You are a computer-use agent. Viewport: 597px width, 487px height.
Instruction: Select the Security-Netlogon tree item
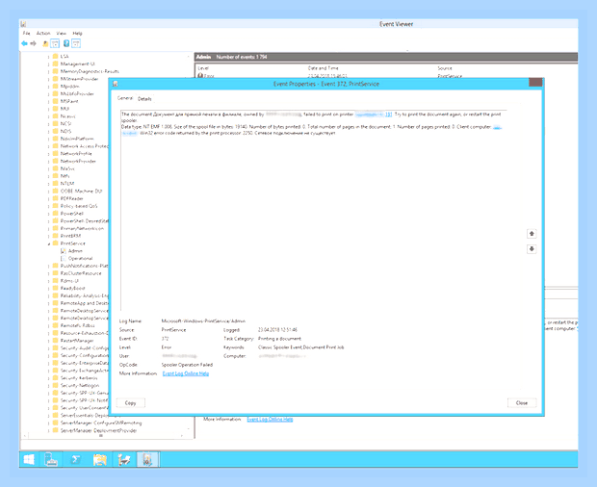pyautogui.click(x=80, y=386)
